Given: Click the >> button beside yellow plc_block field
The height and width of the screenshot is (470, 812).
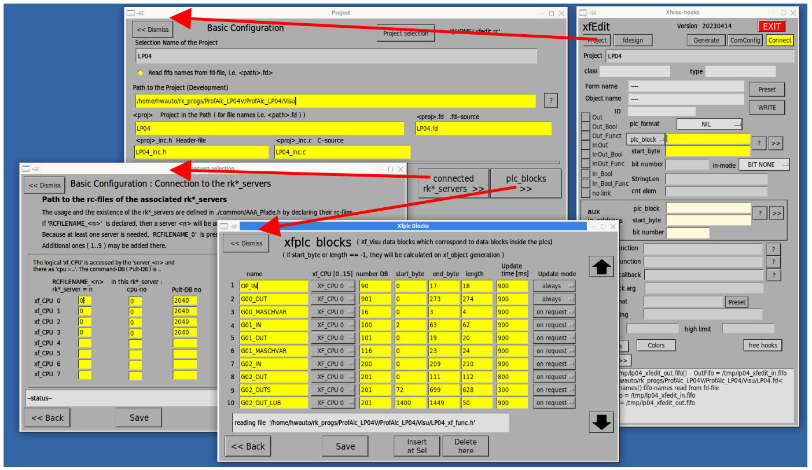Looking at the screenshot, I should coord(776,143).
